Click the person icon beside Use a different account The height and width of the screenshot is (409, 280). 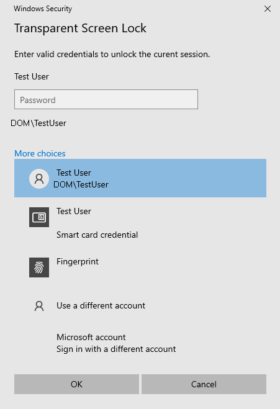39,306
